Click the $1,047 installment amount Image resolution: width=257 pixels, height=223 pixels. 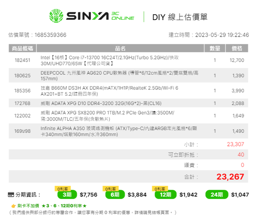coord(240,195)
